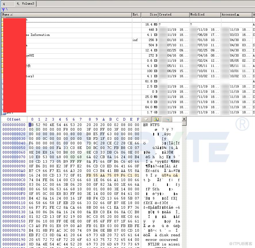This screenshot has width=255, height=248.
Task: Sort file list by Accessed column
Action: coord(237,15)
